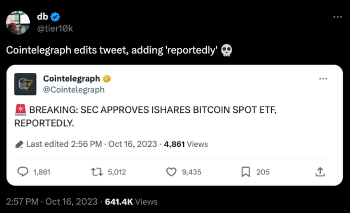350x213 pixels.
Task: Click the 4,861 Views count
Action: click(186, 144)
